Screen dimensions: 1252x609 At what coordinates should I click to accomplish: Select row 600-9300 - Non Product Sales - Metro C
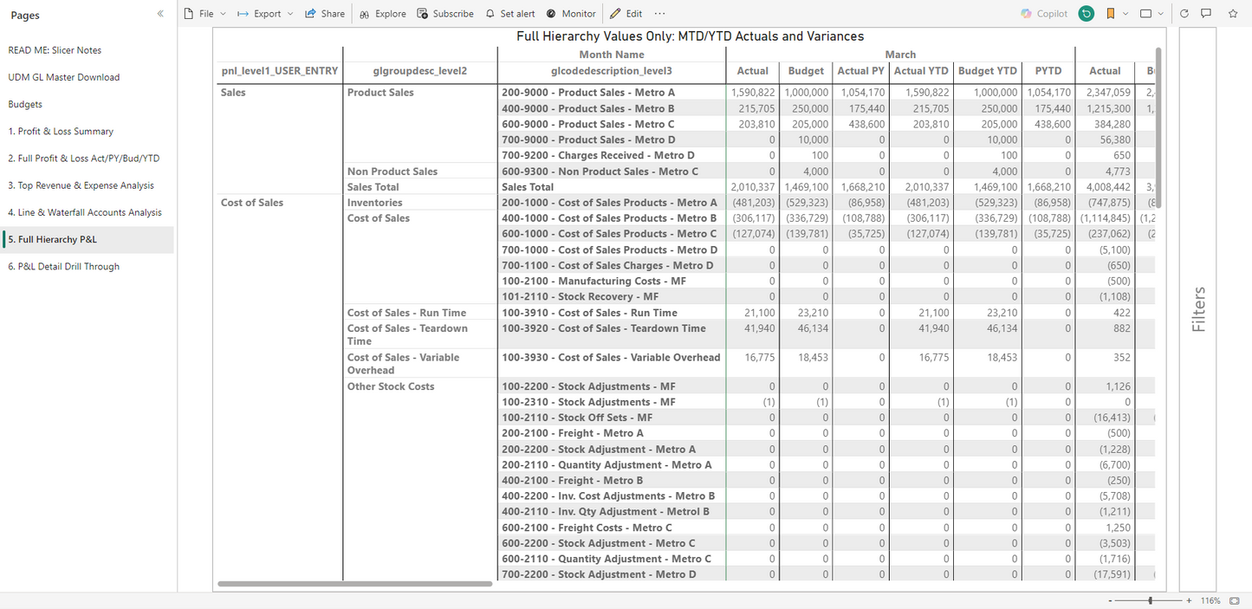[x=611, y=172]
